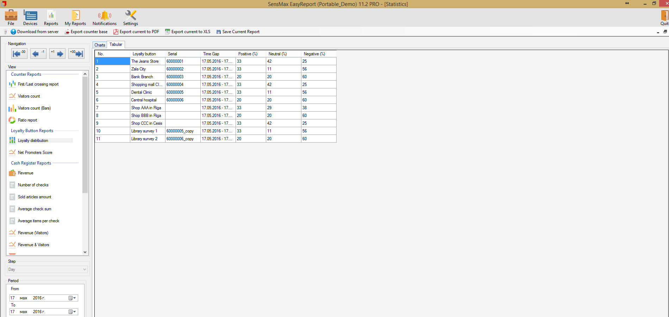Go back one step navigation arrow
This screenshot has height=317, width=669.
click(38, 54)
